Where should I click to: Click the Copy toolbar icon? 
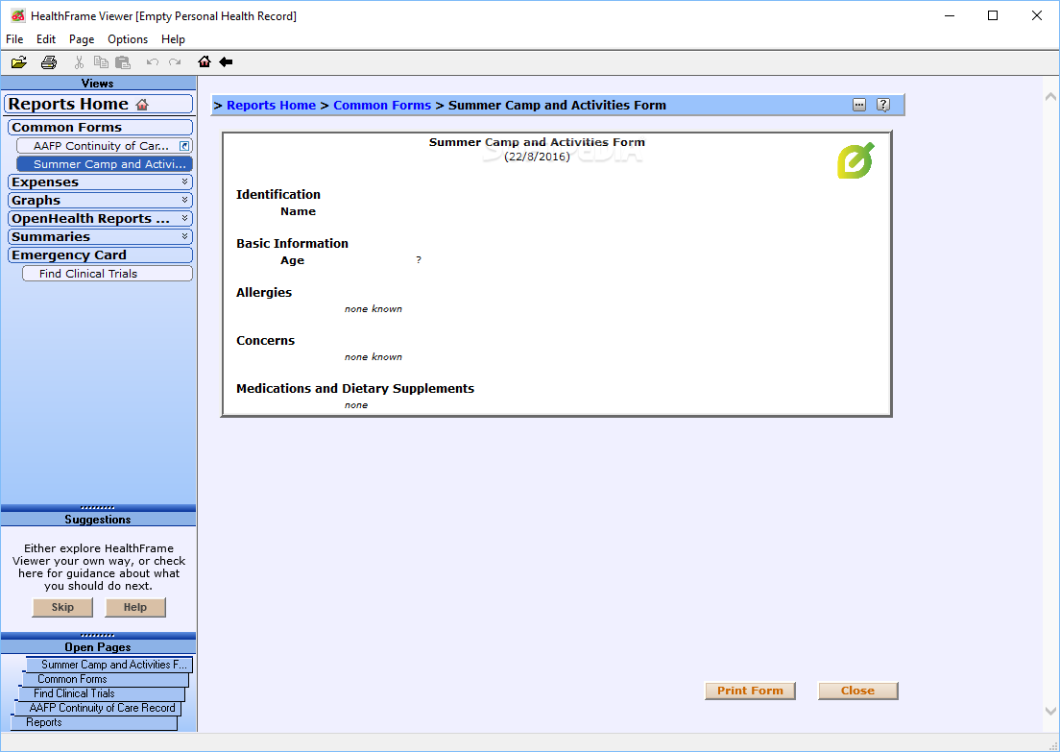click(101, 62)
